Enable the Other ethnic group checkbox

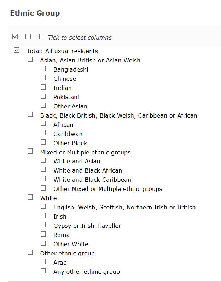click(30, 253)
